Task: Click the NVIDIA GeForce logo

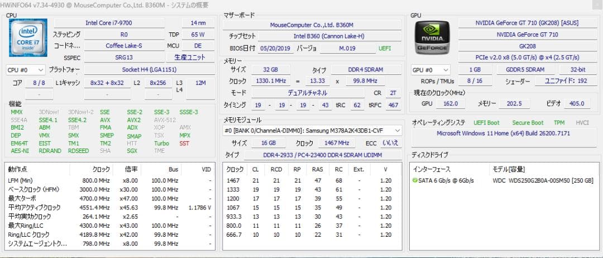Action: (x=433, y=37)
